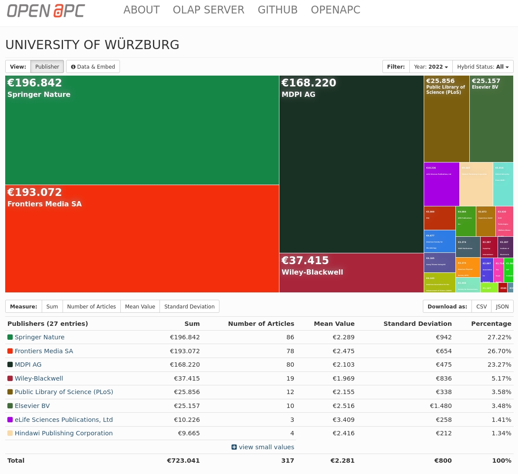Click the Sum column header
Screen dimensions: 518x474
point(192,324)
